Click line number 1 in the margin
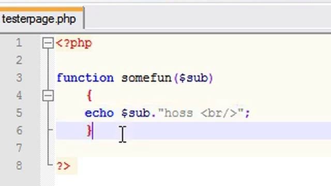The image size is (331, 186). click(x=19, y=43)
